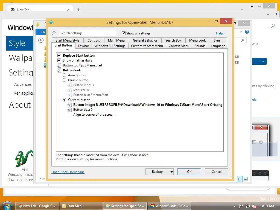Open Windows 8.1 Settings tab
280x210 pixels.
(x=110, y=46)
